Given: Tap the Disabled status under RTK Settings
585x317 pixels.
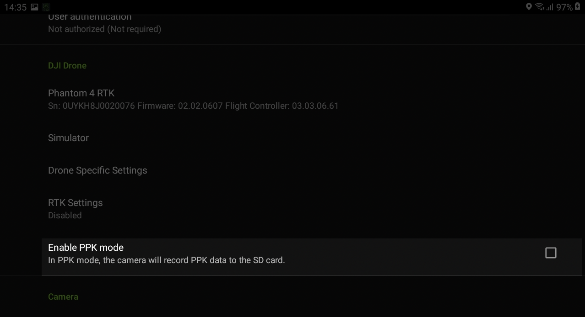Looking at the screenshot, I should point(65,215).
